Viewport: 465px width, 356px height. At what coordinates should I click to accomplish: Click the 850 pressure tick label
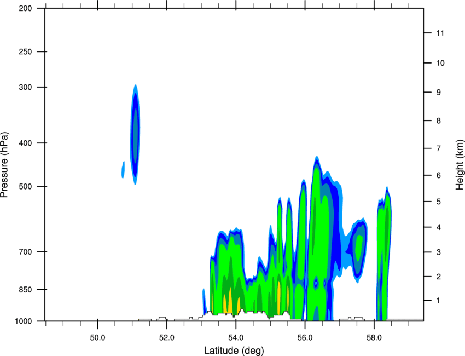(25, 290)
